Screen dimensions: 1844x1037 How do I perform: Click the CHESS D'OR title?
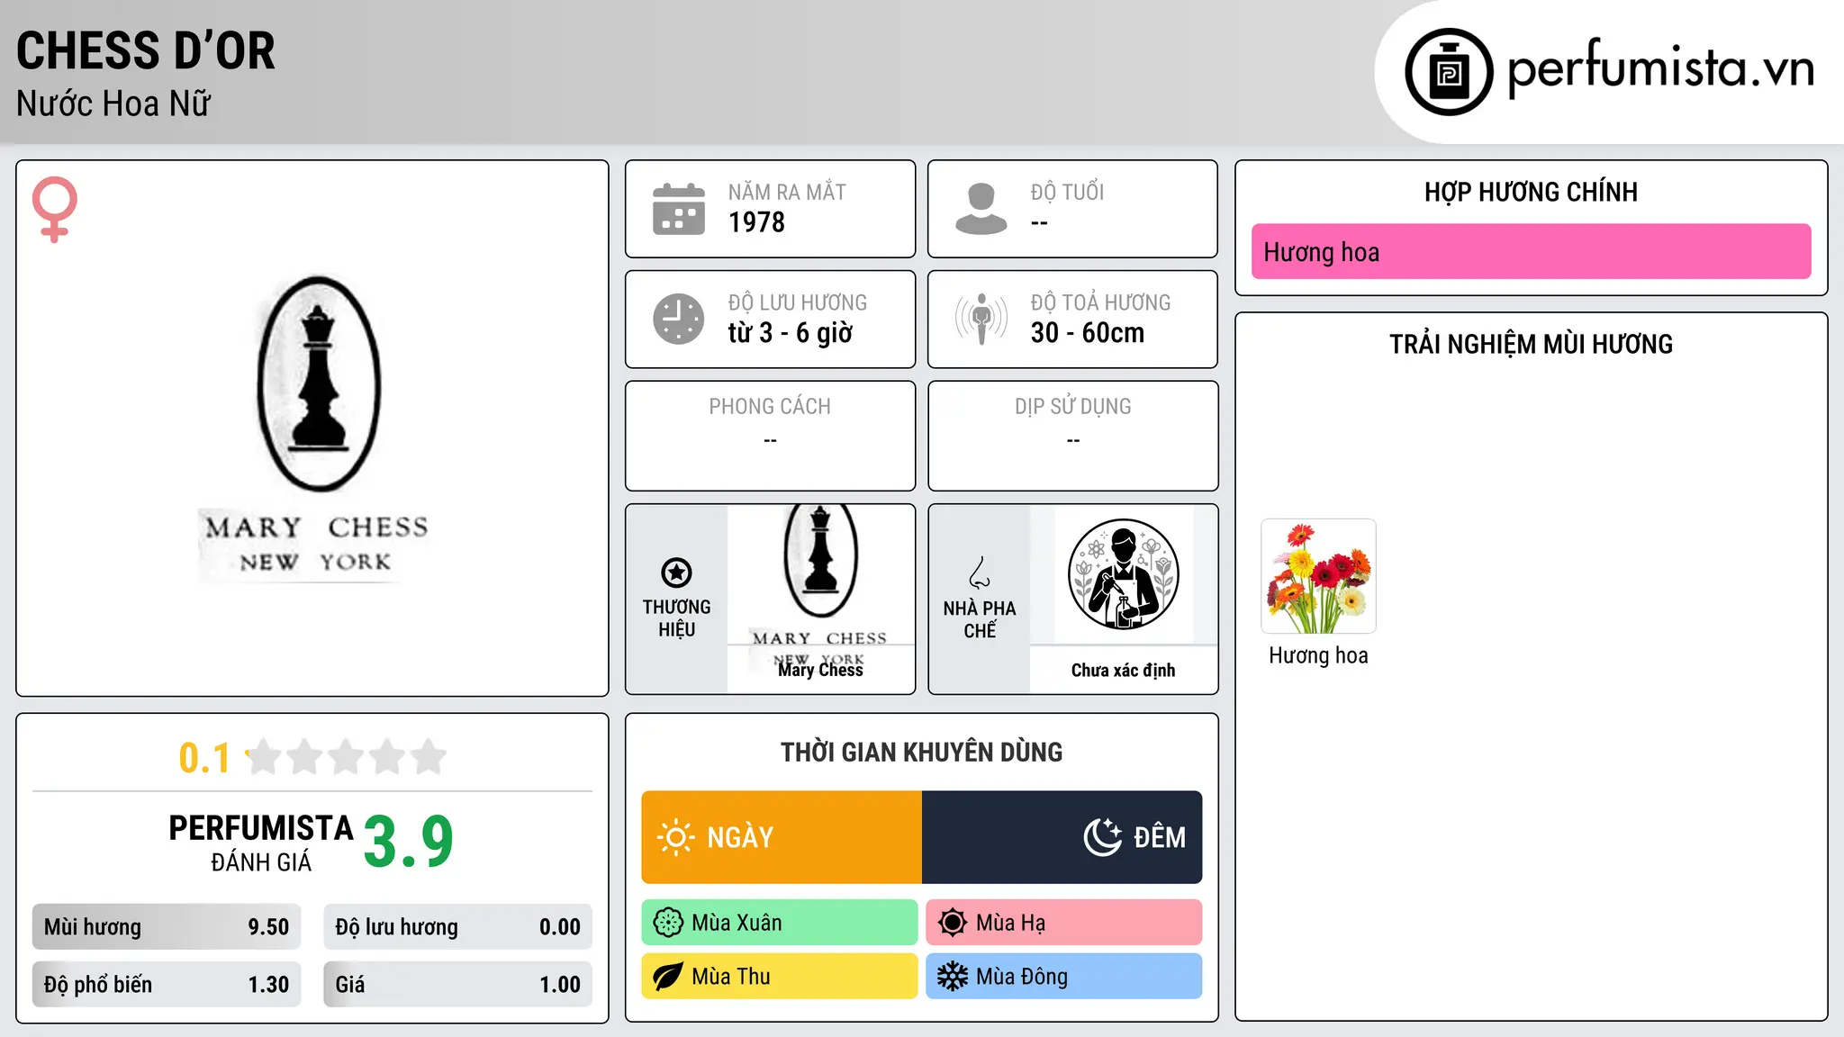[x=146, y=50]
